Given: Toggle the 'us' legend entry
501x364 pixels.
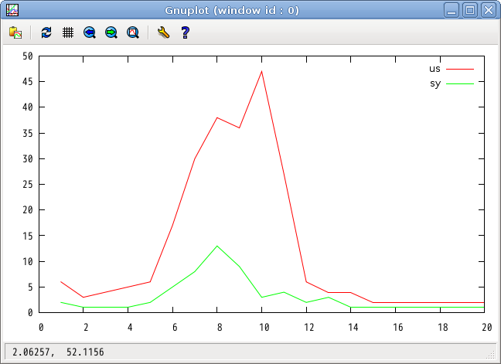Looking at the screenshot, I should 435,69.
